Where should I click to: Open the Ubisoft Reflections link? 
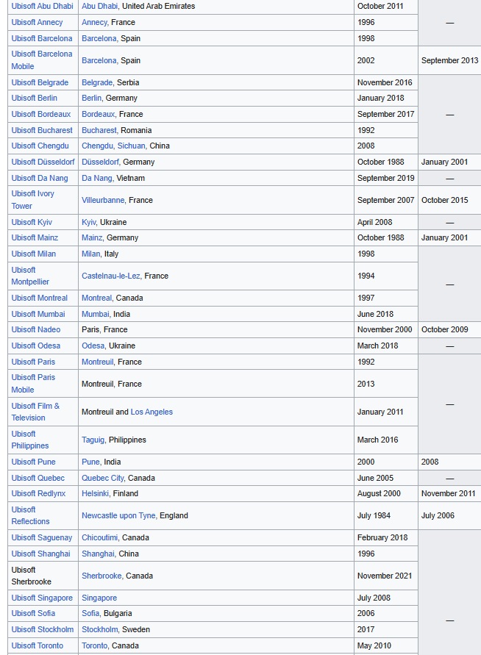tap(30, 515)
